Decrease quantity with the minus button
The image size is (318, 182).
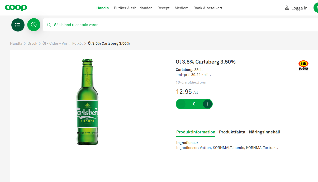tap(181, 104)
